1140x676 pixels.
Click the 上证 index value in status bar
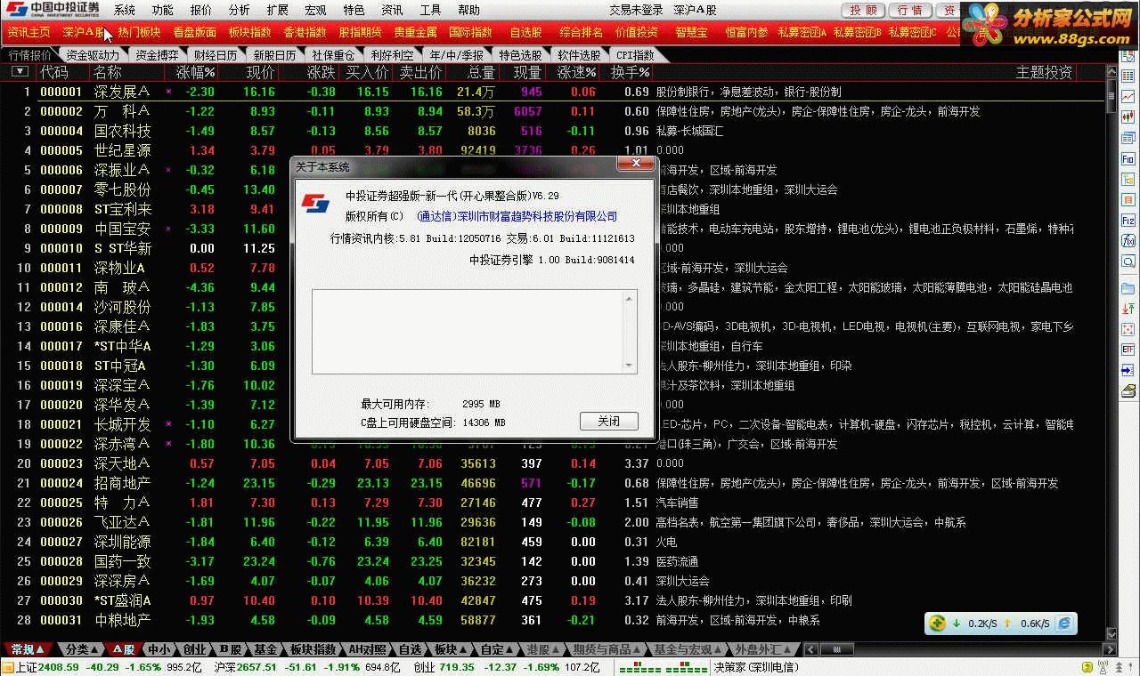(60, 667)
